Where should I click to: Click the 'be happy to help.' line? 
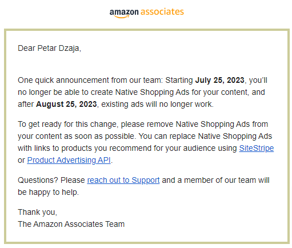click(48, 192)
